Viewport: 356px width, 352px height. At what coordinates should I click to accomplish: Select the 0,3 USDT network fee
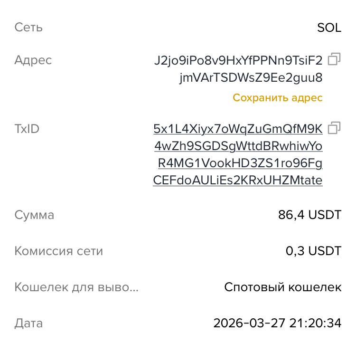tap(313, 251)
